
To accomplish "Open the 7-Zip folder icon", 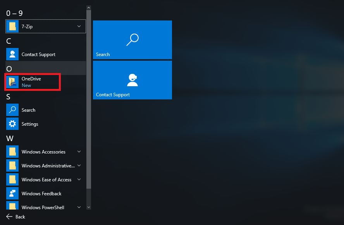I will tap(12, 27).
